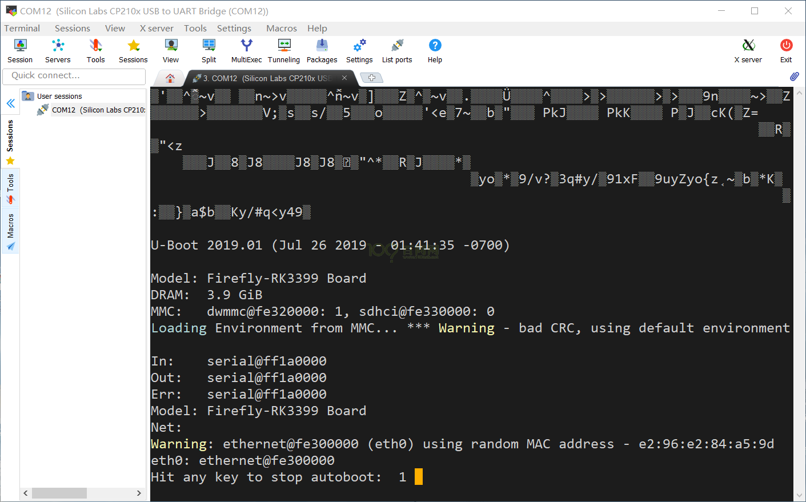Open the Tools menu in the menu bar
Screen dimensions: 806x502
tap(195, 28)
